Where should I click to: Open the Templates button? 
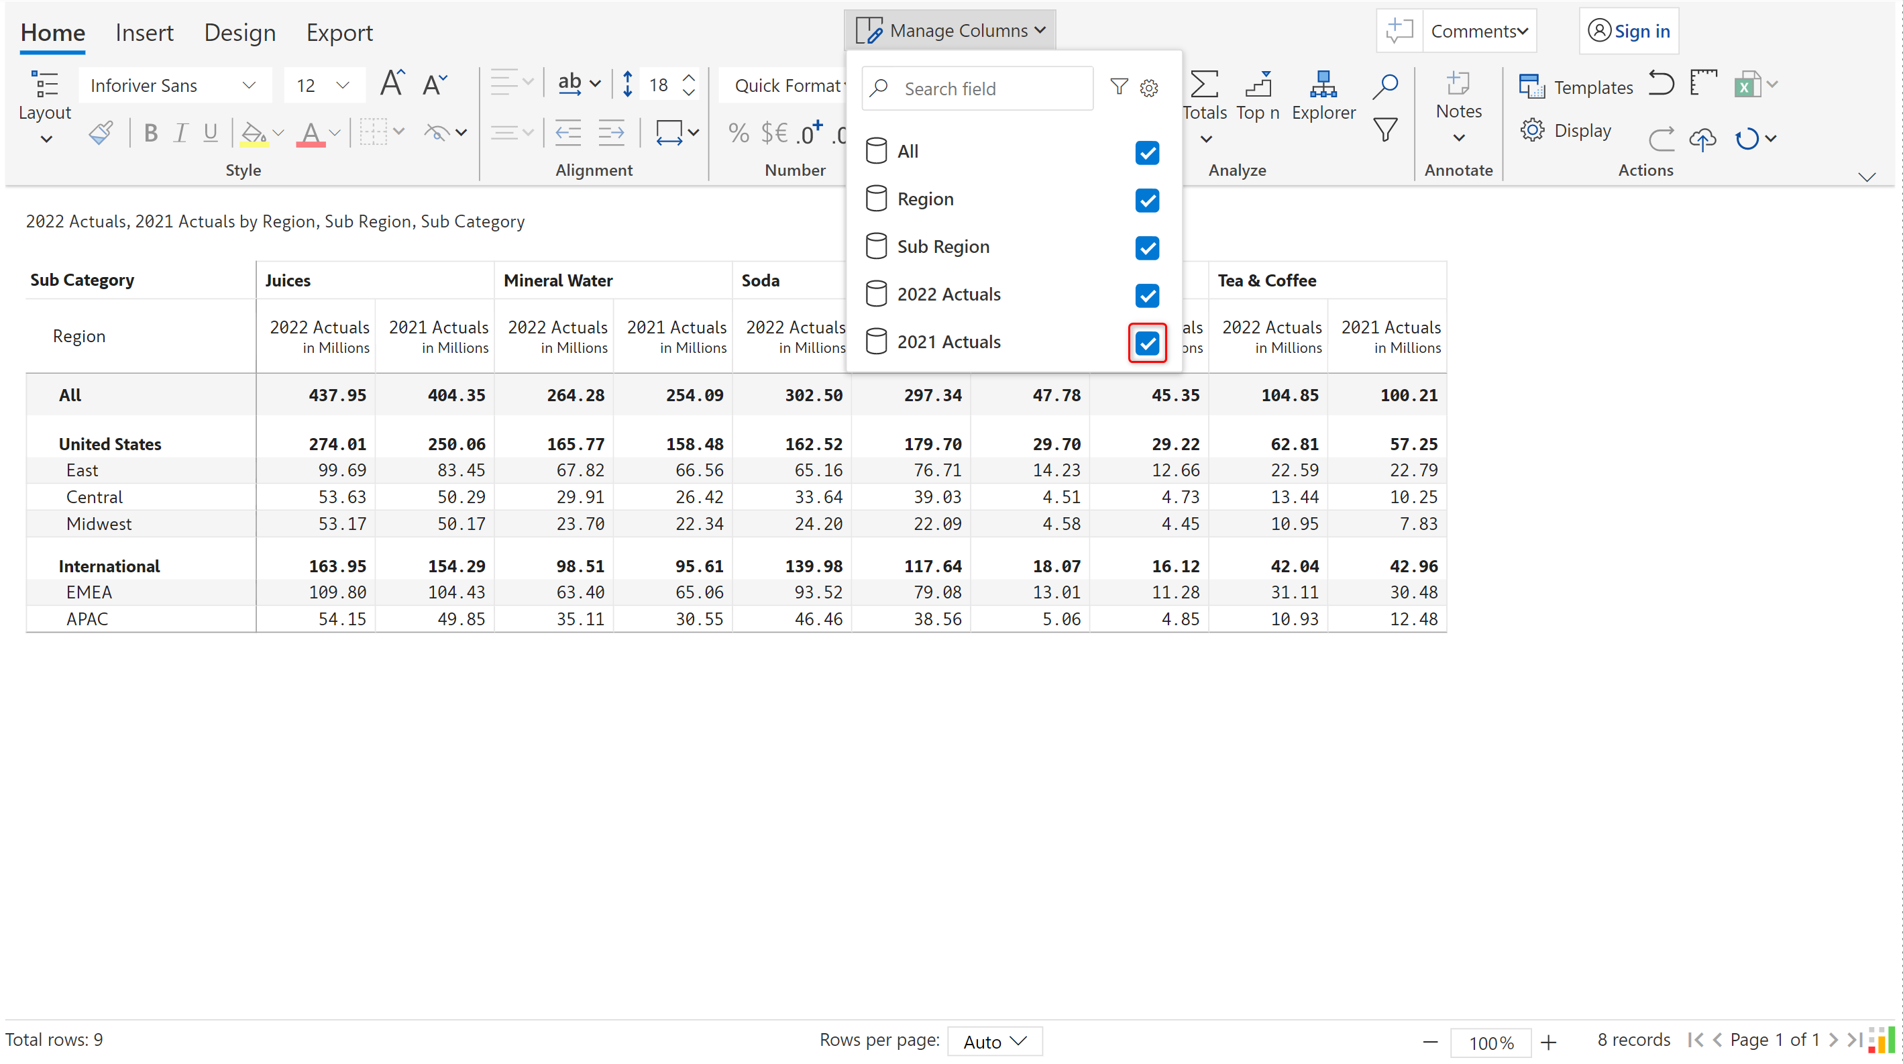(x=1576, y=87)
